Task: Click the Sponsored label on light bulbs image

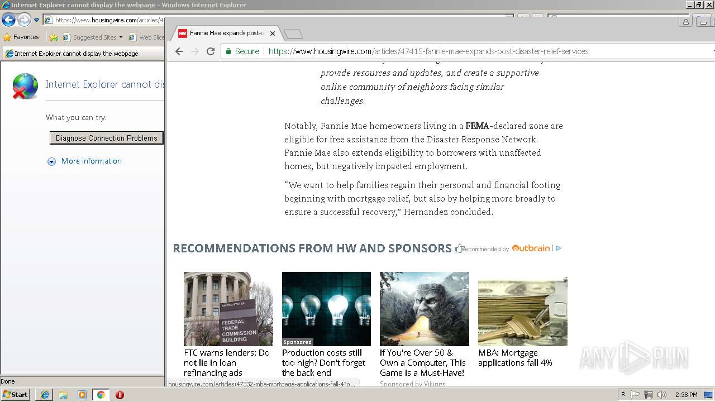Action: click(x=297, y=342)
